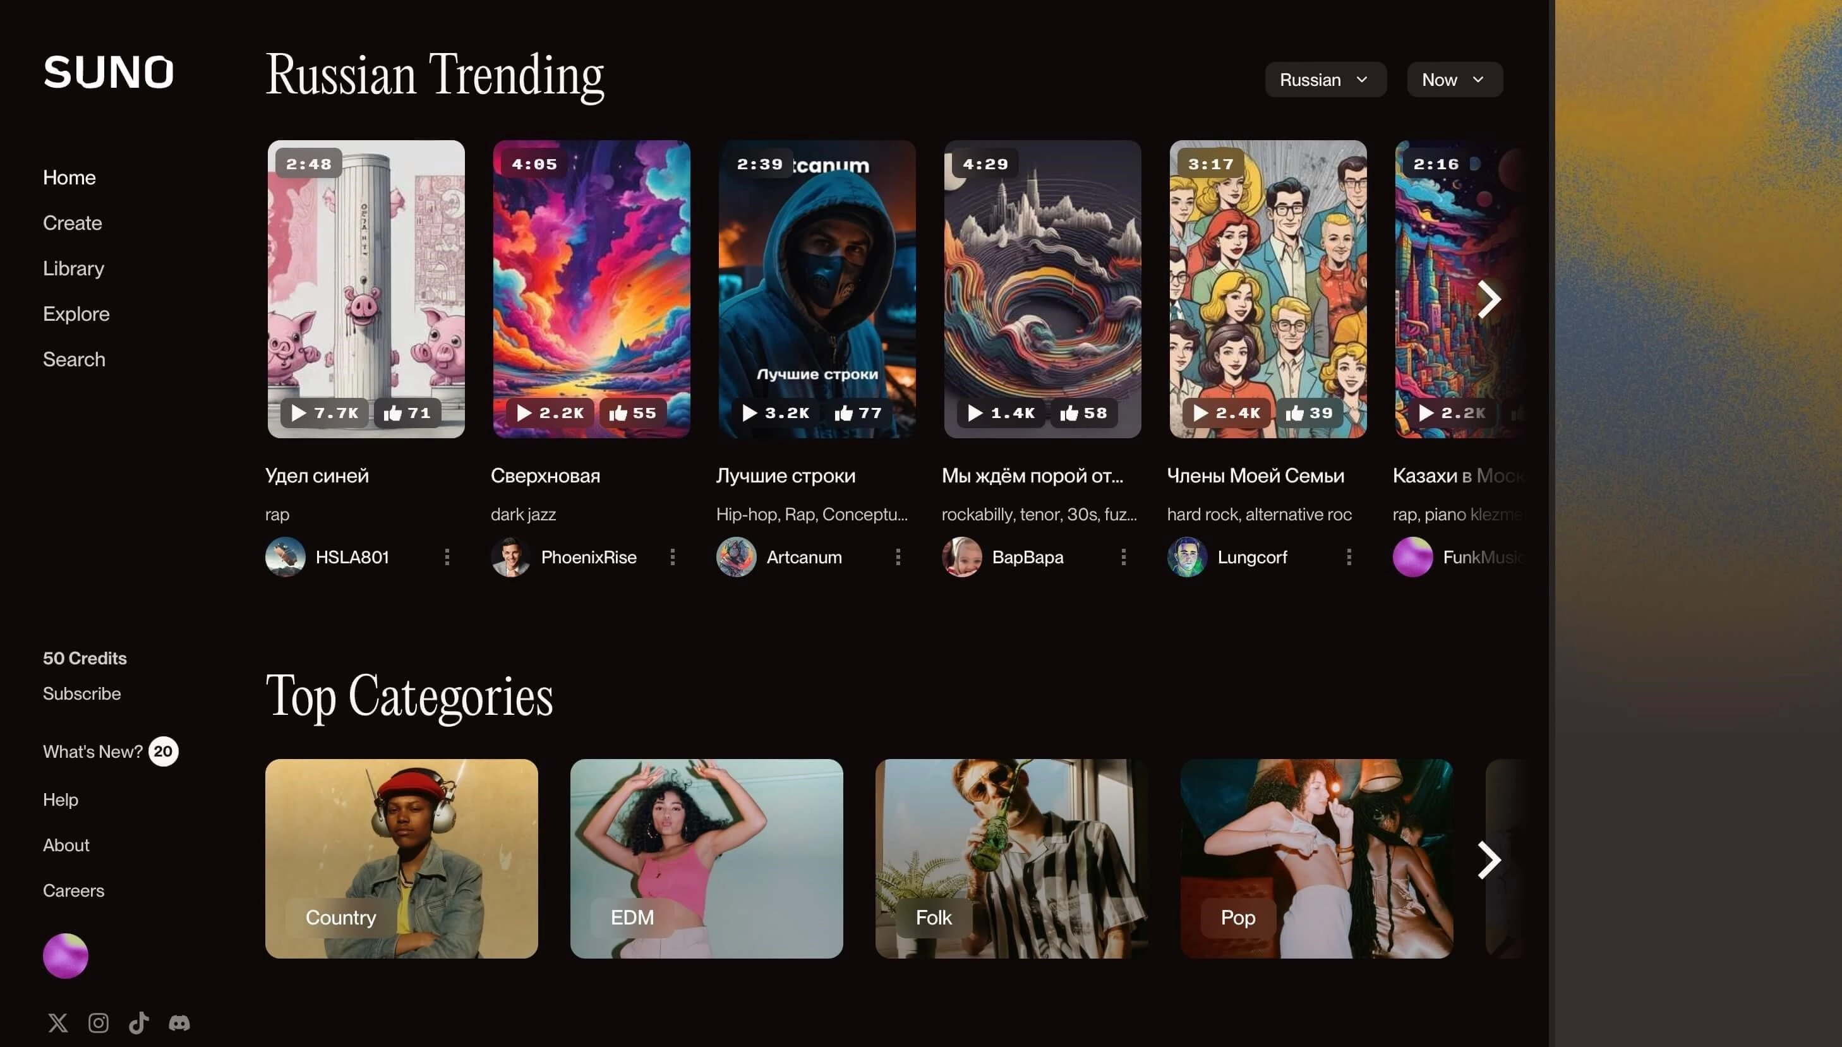Click the purple profile avatar
The height and width of the screenshot is (1047, 1842).
(66, 955)
